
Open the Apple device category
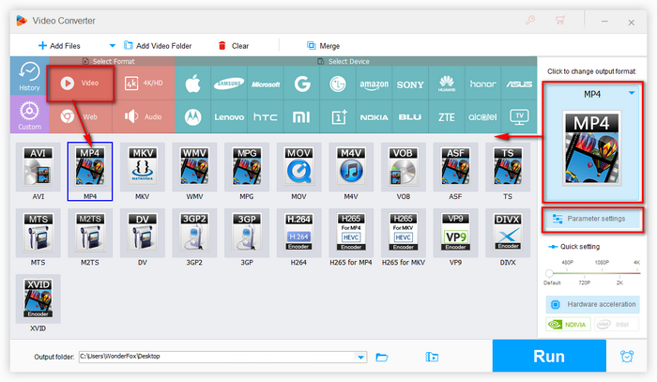pyautogui.click(x=192, y=84)
